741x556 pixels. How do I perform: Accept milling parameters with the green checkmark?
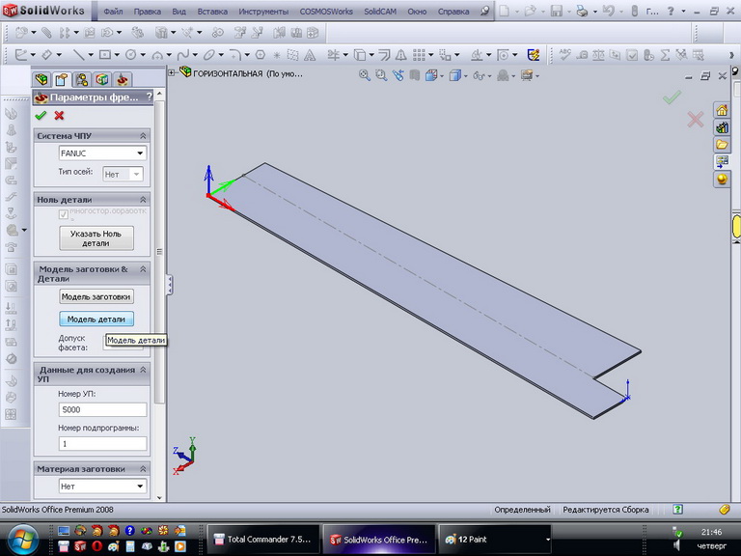[41, 115]
